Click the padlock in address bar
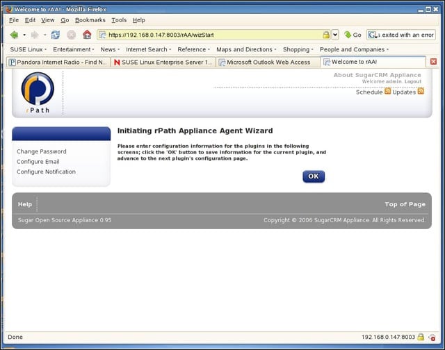445x350 pixels. [326, 35]
